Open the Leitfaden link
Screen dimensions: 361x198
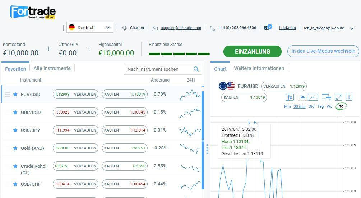tap(287, 28)
